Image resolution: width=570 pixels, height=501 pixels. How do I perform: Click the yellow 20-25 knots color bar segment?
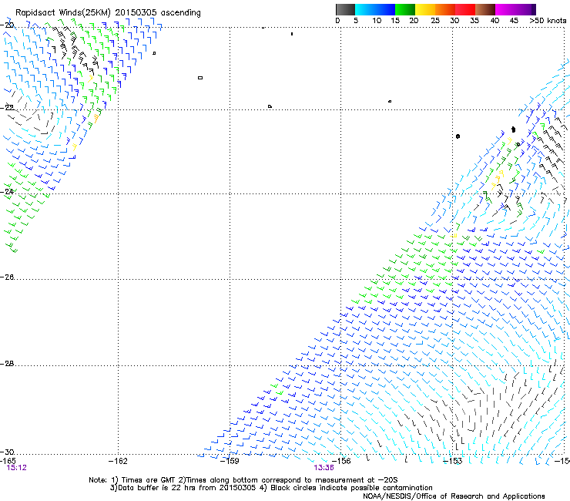coord(425,9)
